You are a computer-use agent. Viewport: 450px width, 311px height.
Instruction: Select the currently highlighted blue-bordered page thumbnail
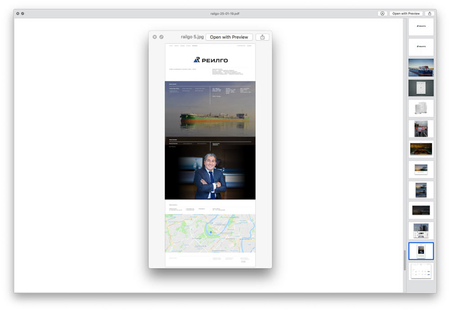click(421, 251)
